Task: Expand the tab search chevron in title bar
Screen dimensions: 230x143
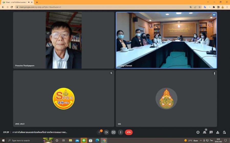Action: pyautogui.click(x=207, y=2)
